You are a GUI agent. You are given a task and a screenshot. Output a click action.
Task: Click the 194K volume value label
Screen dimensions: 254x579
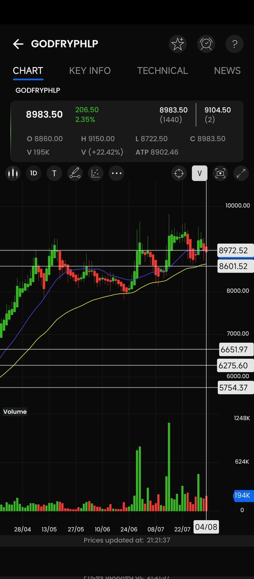[242, 496]
